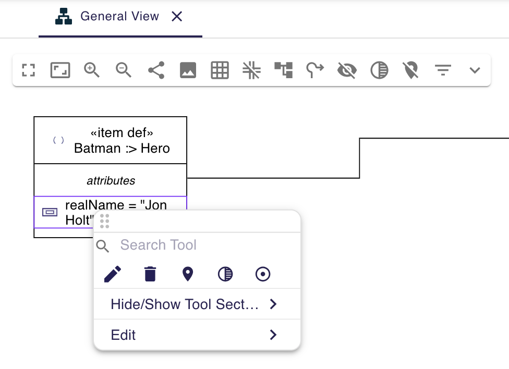Viewport: 509px width, 369px height.
Task: Click the snap to grid icon
Action: coord(251,70)
